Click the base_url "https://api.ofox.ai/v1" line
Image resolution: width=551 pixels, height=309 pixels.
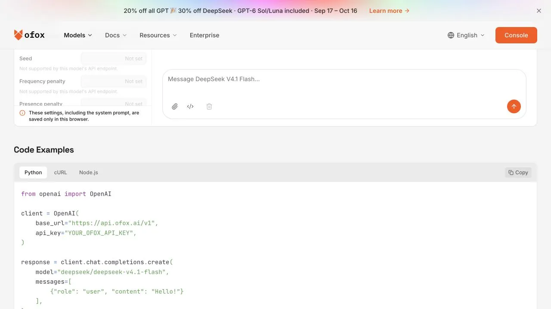[97, 223]
